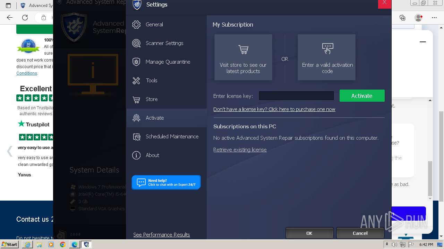This screenshot has height=249, width=444.
Task: Dismiss settings with Cancel button
Action: [x=360, y=233]
